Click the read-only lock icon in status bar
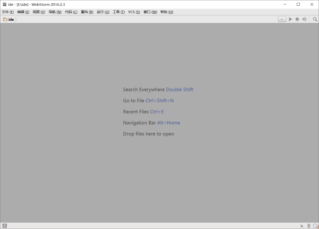This screenshot has height=229, width=319. pyautogui.click(x=301, y=226)
